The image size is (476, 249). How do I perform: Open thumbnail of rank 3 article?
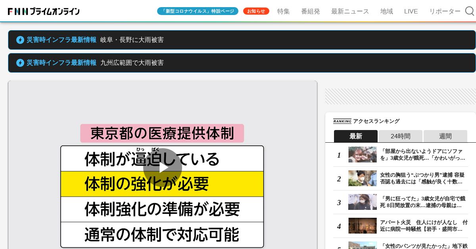[x=363, y=202]
